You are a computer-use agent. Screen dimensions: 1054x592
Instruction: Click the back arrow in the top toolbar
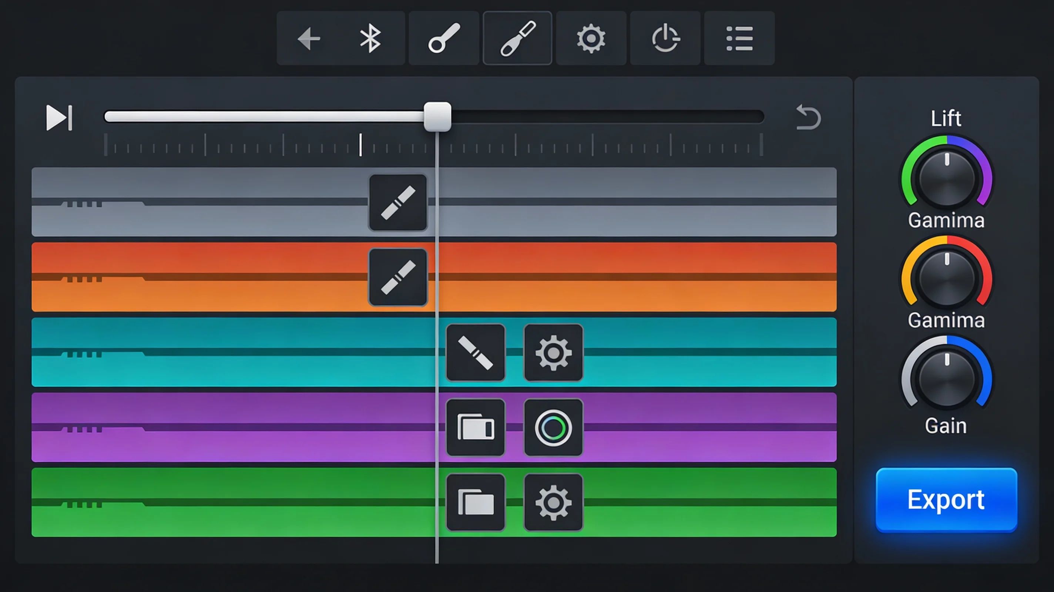pos(309,38)
